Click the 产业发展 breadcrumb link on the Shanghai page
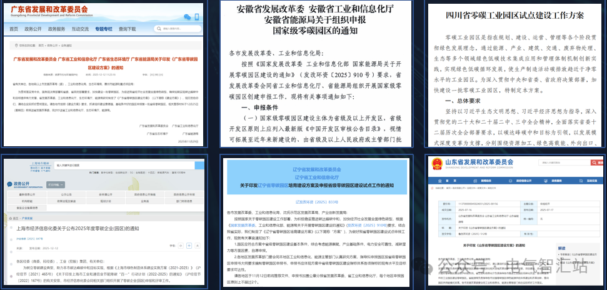Screen dimensions: 607x290 tap(27, 218)
